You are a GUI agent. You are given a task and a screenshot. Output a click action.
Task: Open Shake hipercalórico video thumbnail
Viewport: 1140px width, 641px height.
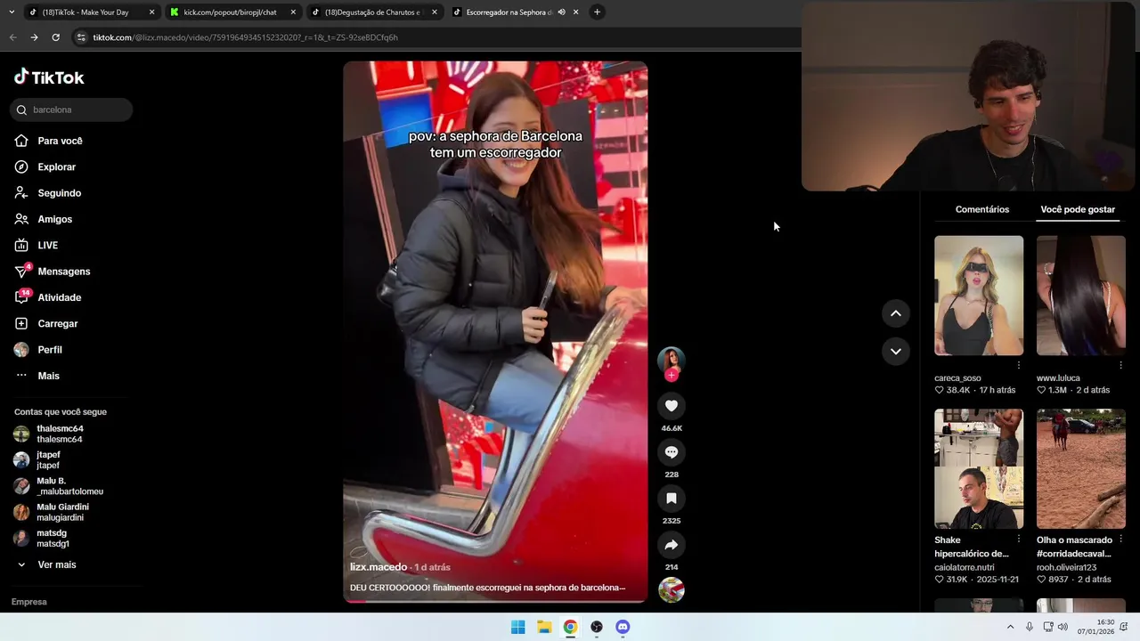tap(979, 469)
